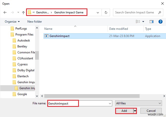Go up one folder level
This screenshot has height=117, width=166.
click(x=23, y=13)
